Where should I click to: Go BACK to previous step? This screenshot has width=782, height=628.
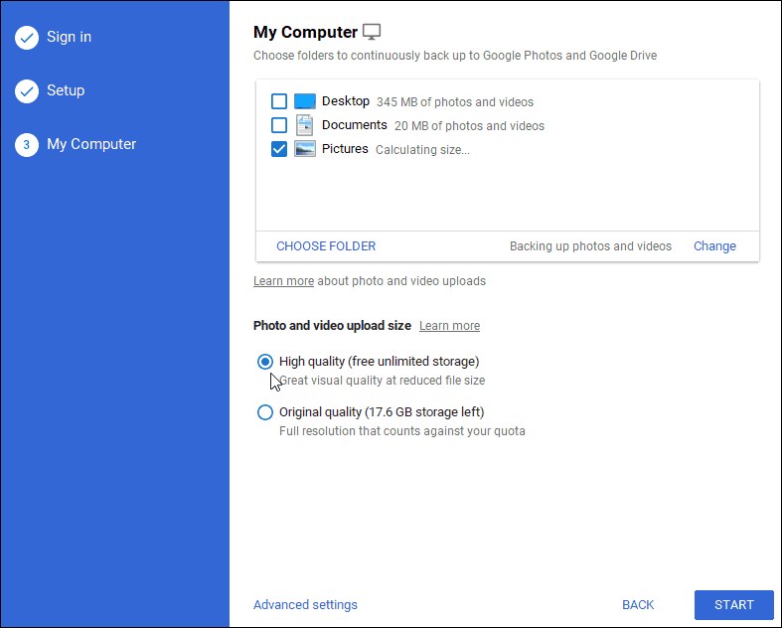(x=638, y=605)
